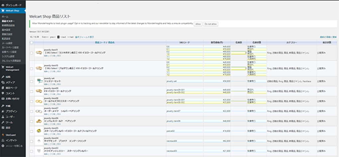Click the 固定ページ pages icon

[x=3, y=88]
